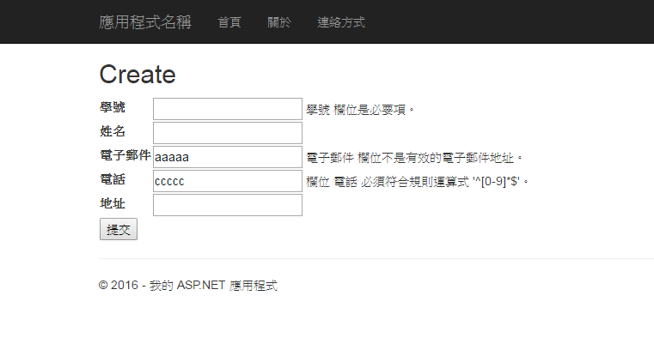Click the 電子郵件 label
Viewport: 654px width, 344px height.
[125, 155]
